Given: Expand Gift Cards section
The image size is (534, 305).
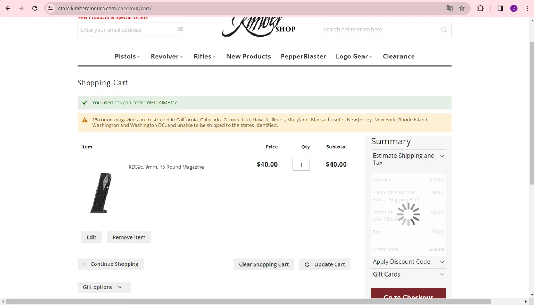Looking at the screenshot, I should [x=408, y=274].
